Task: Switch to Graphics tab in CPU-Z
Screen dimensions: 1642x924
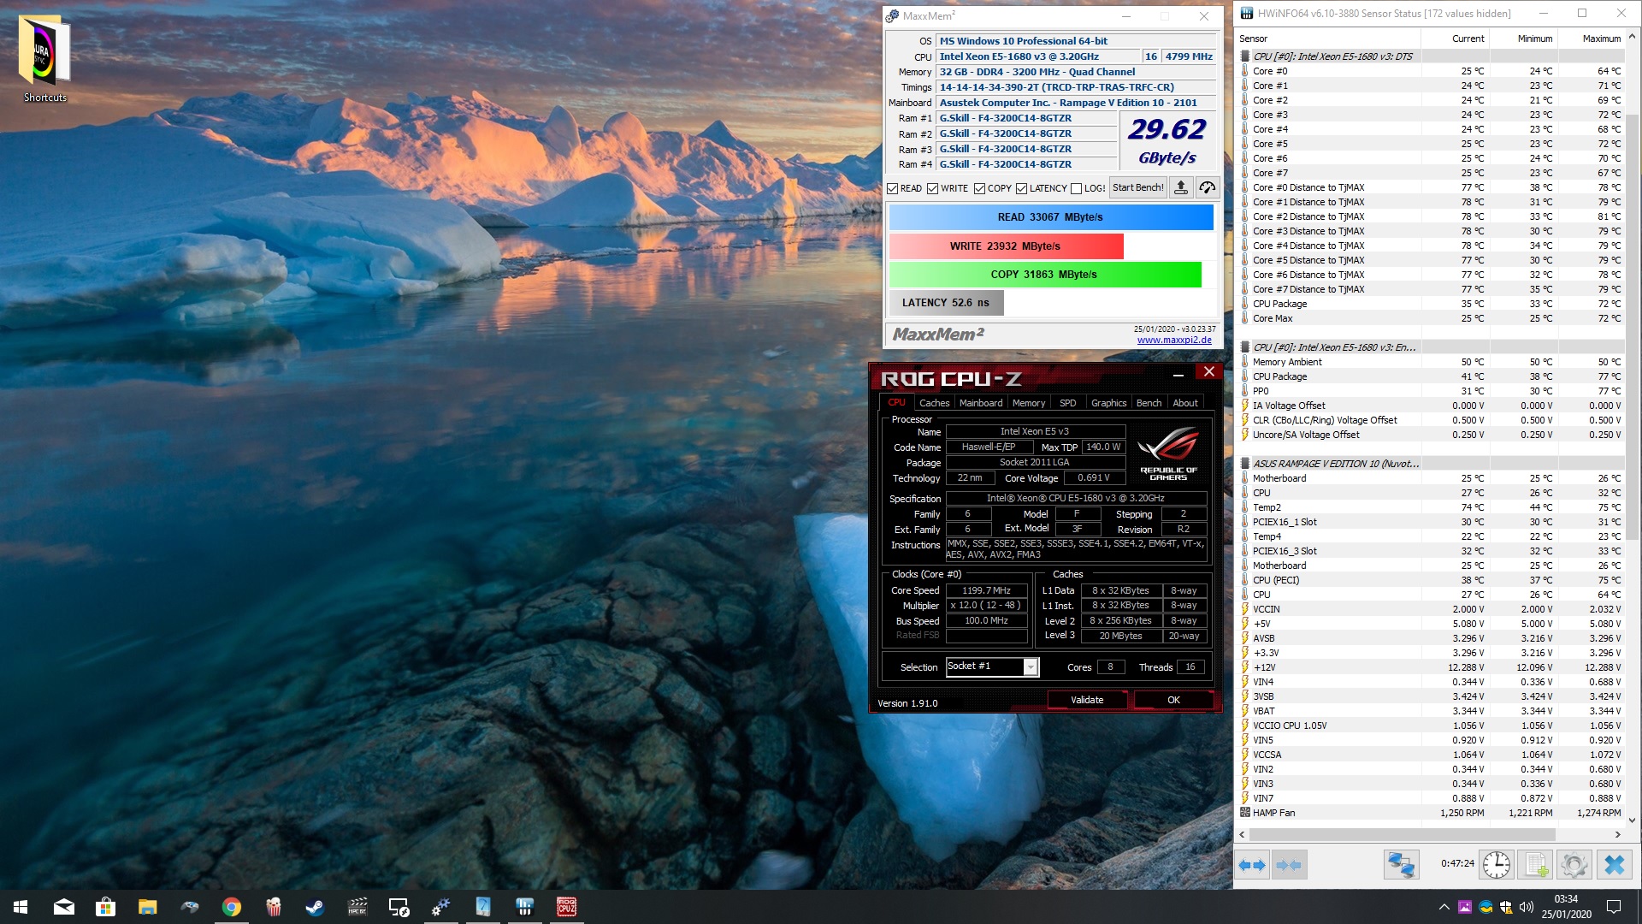Action: (1109, 403)
